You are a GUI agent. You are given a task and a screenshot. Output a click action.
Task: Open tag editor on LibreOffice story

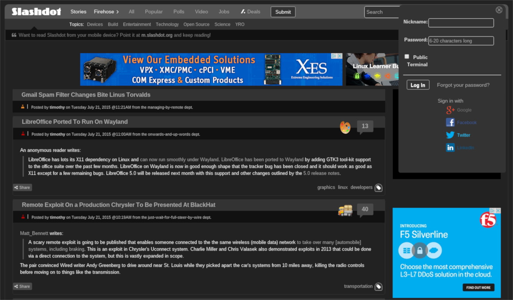378,187
